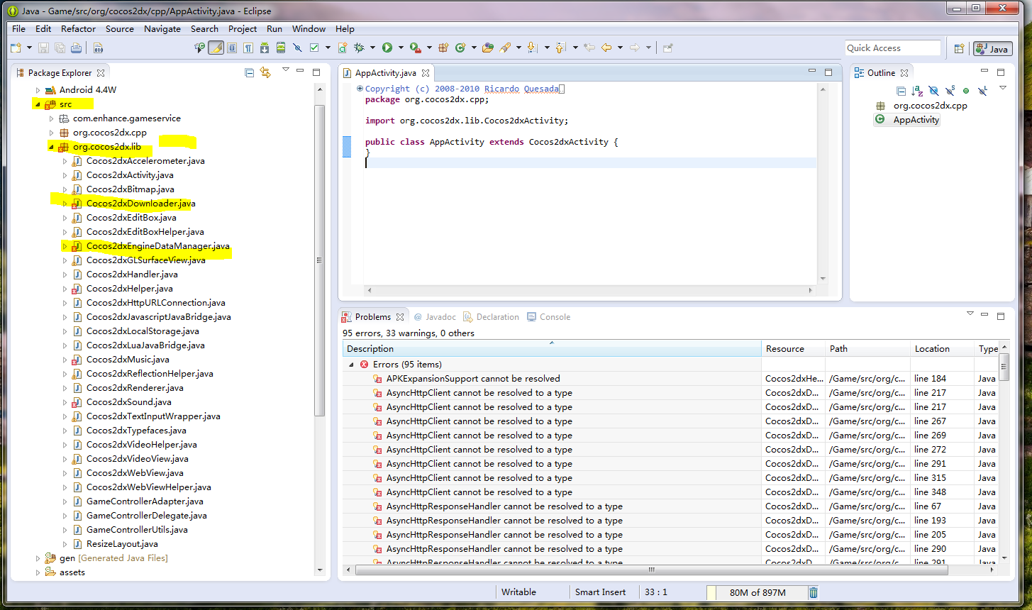Click the Print toolbar icon
This screenshot has height=610, width=1032.
pyautogui.click(x=76, y=48)
